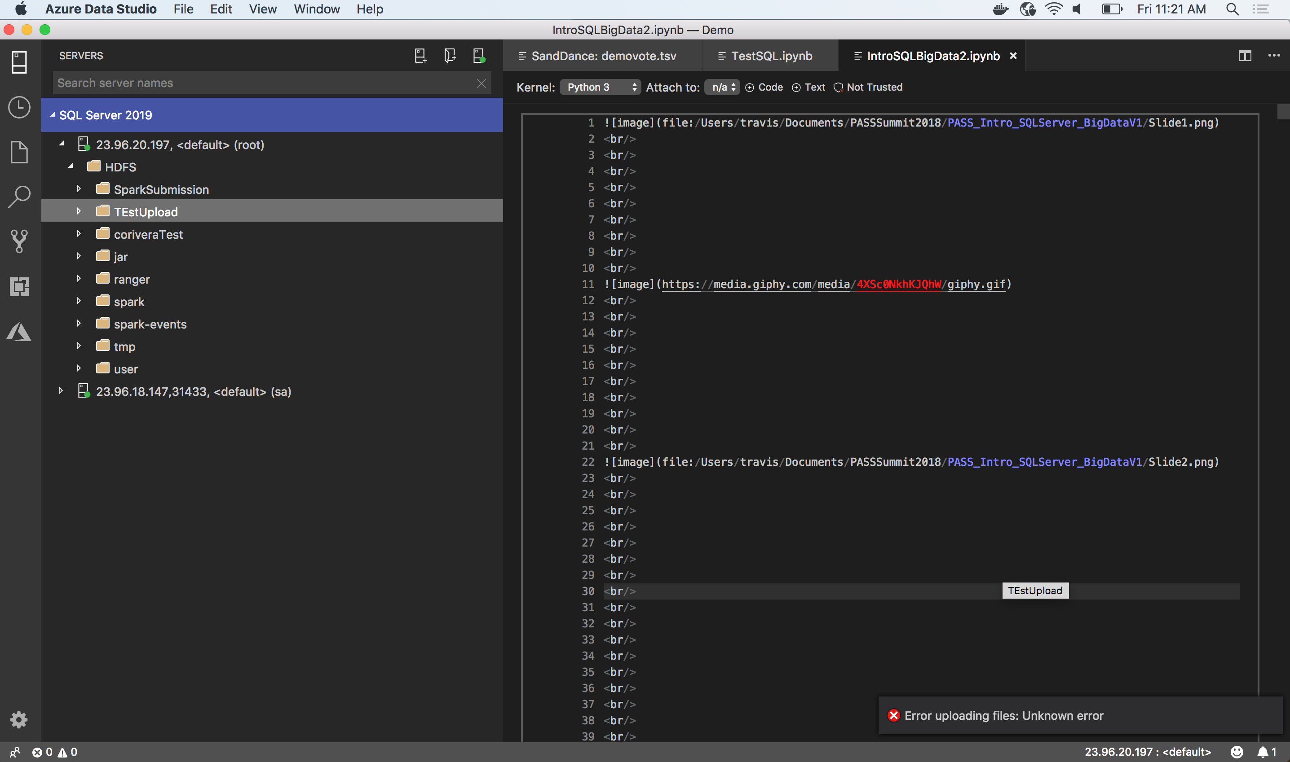
Task: Open the feedback smiley in status bar
Action: [x=1237, y=752]
